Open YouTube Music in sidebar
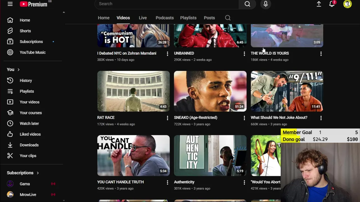360x202 pixels. tap(33, 52)
